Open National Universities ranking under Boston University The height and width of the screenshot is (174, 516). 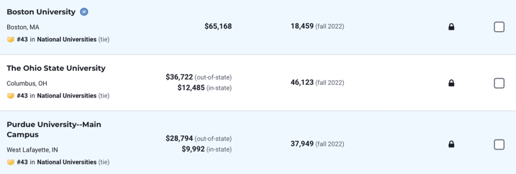(x=67, y=40)
